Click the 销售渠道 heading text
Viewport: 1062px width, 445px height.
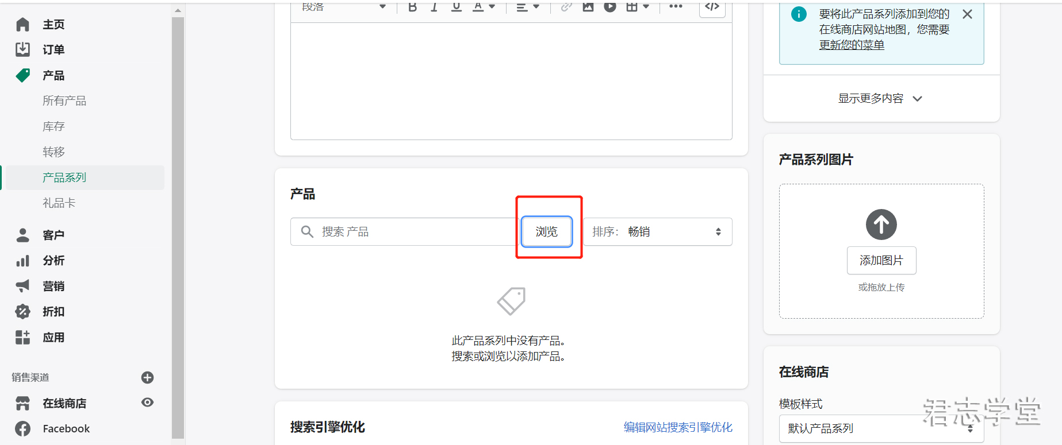[x=30, y=377]
